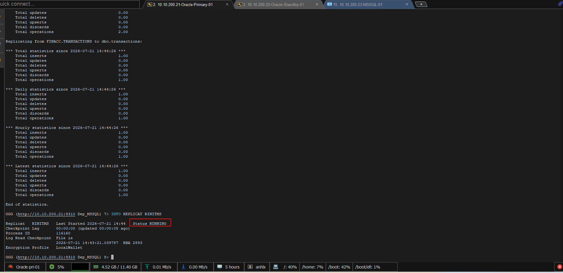The image size is (563, 273).
Task: Click the uptime monitor icon beside 5 hours
Action: [220, 267]
